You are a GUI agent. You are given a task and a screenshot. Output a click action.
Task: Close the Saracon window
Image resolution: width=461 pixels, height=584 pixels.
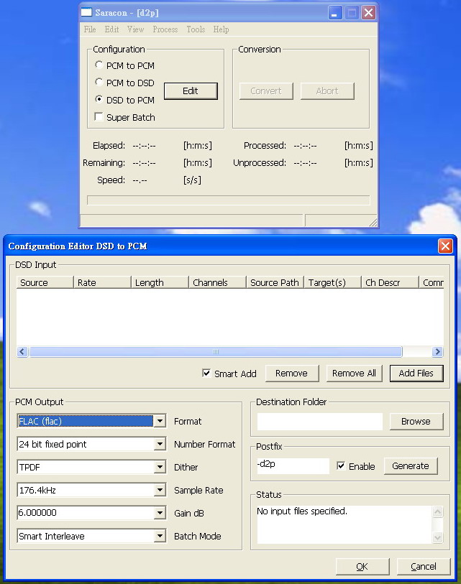coord(368,13)
